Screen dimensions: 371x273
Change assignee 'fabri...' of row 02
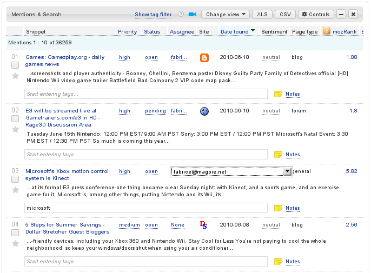(x=179, y=111)
